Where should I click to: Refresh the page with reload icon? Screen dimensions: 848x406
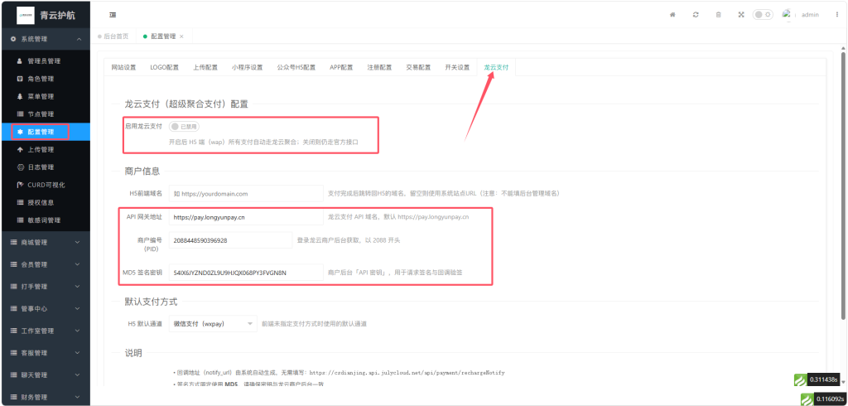tap(696, 15)
